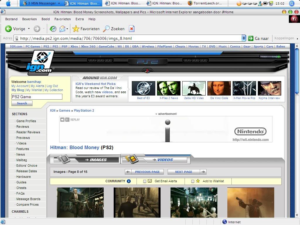Click the @Home logo icon
Viewport: 300px width, 225px height.
pyautogui.click(x=294, y=19)
